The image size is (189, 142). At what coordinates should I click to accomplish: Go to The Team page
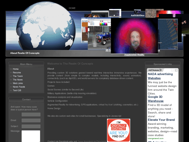point(18,76)
